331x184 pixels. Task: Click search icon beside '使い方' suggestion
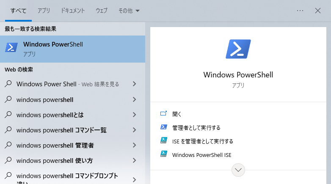[x=8, y=160]
